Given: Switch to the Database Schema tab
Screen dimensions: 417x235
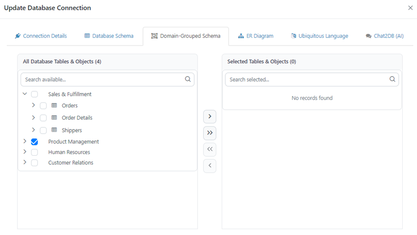Looking at the screenshot, I should (109, 36).
